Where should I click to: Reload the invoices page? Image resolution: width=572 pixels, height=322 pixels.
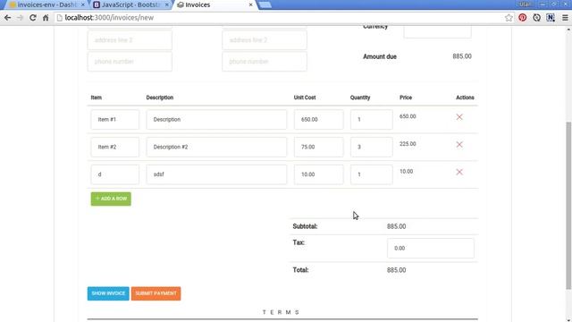point(33,18)
